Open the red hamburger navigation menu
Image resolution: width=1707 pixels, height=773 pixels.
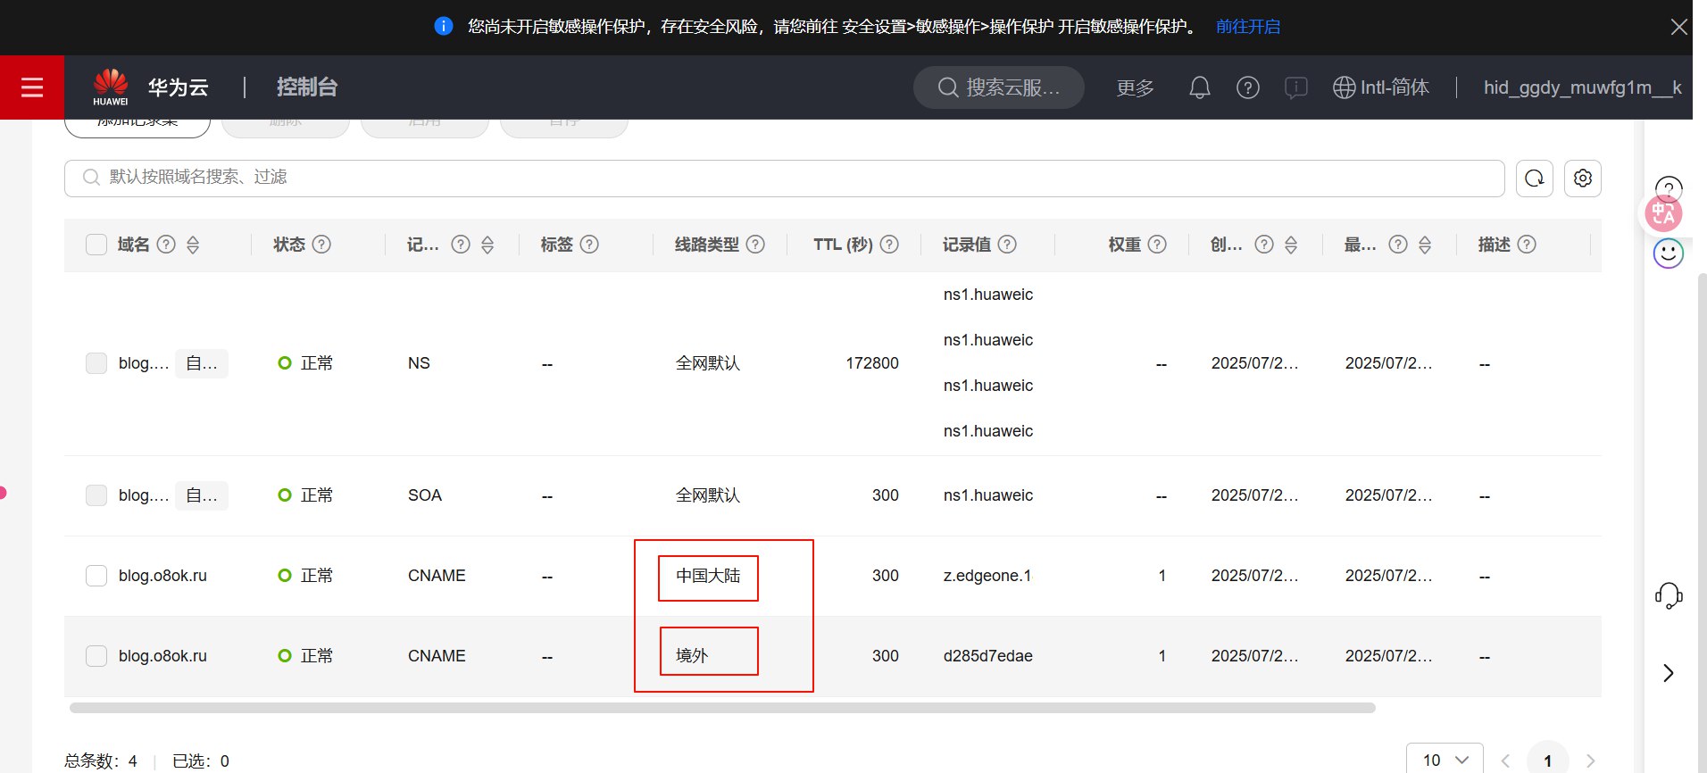coord(32,87)
